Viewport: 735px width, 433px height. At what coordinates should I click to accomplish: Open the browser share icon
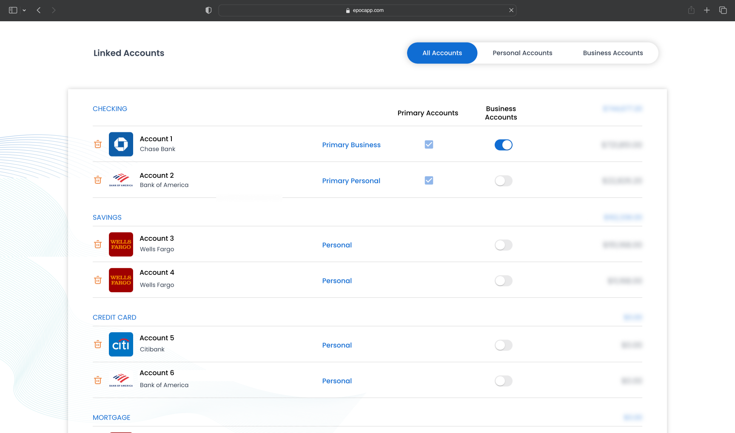(x=692, y=10)
